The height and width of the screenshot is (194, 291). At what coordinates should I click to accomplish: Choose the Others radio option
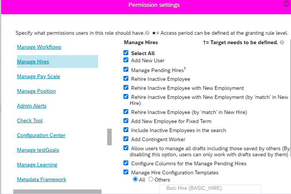click(151, 180)
